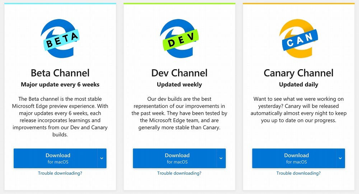Image resolution: width=359 pixels, height=194 pixels.
Task: Open Trouble downloading link under Dev
Action: point(179,173)
